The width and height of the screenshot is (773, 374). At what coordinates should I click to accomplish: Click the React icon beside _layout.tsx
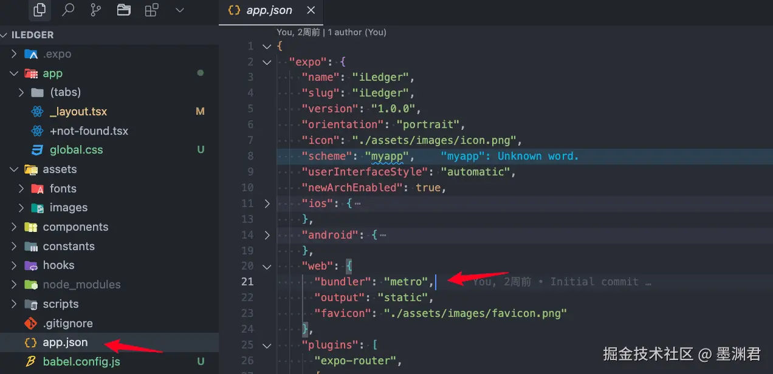coord(38,112)
